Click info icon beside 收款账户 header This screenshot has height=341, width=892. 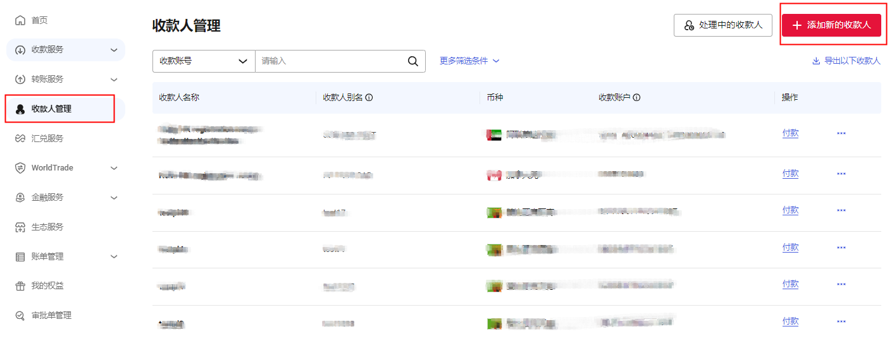636,98
